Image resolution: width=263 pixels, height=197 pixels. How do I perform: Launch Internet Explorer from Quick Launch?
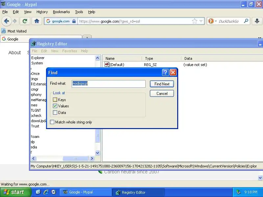46,192
